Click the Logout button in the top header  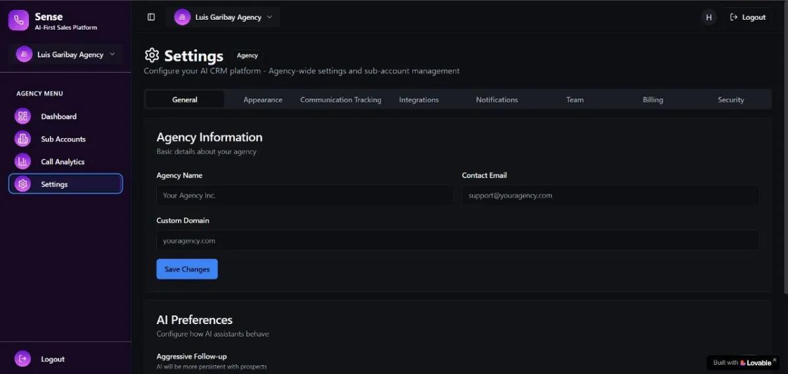[x=747, y=18]
